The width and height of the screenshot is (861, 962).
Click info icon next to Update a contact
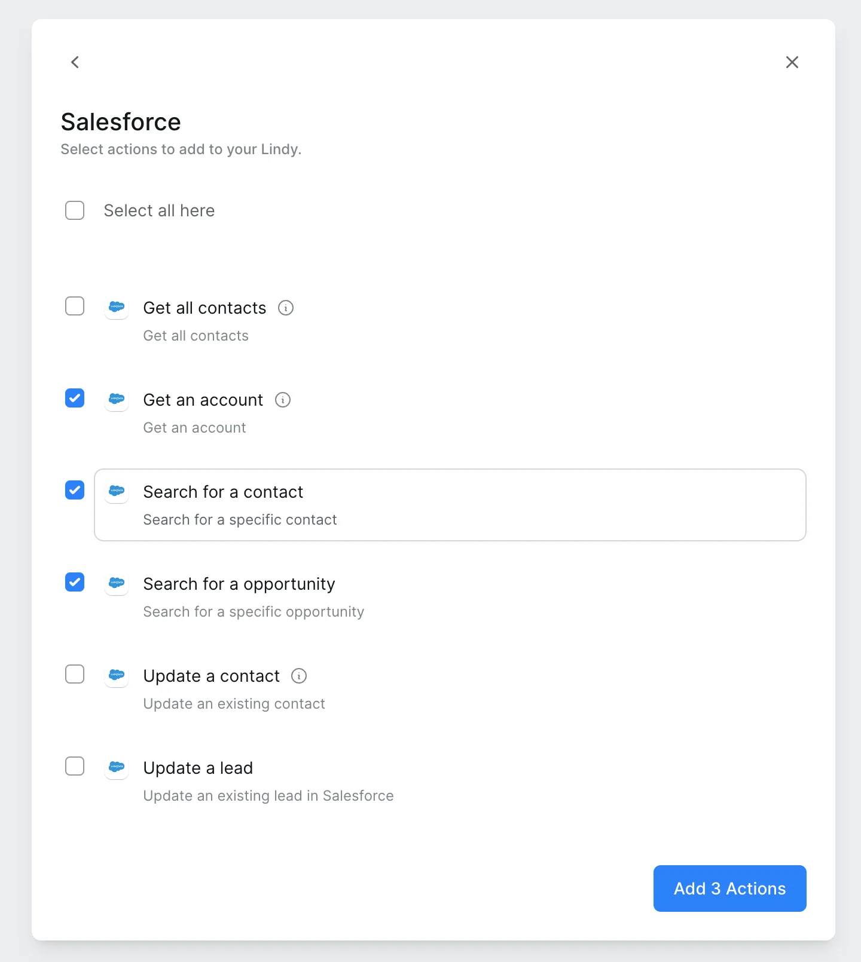click(299, 676)
